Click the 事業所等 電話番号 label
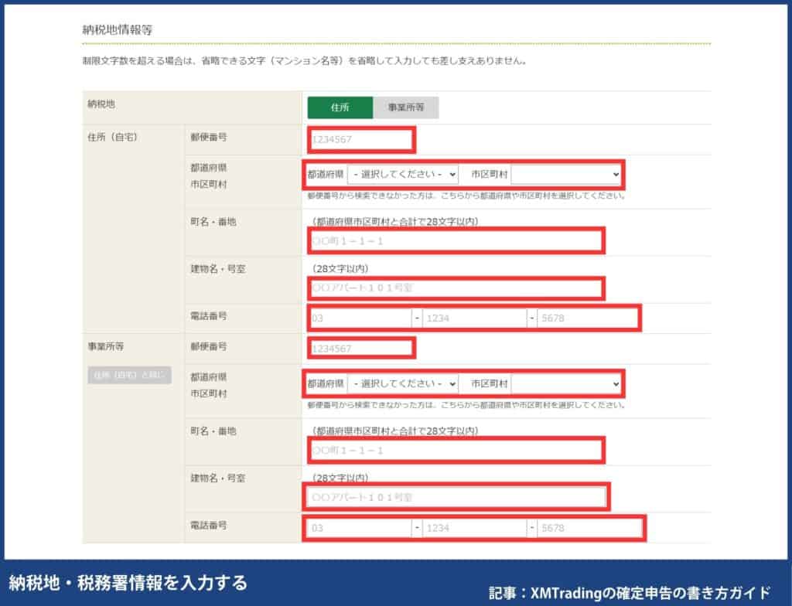This screenshot has height=606, width=792. 209,526
